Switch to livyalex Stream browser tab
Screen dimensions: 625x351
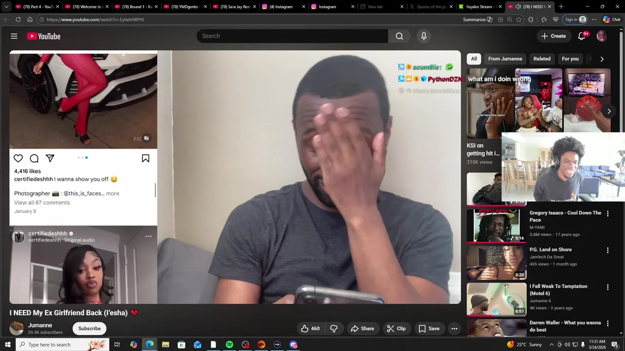click(480, 7)
